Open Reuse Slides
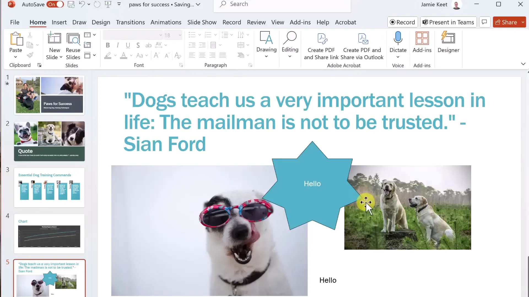Viewport: 529px width, 297px height. 73,46
